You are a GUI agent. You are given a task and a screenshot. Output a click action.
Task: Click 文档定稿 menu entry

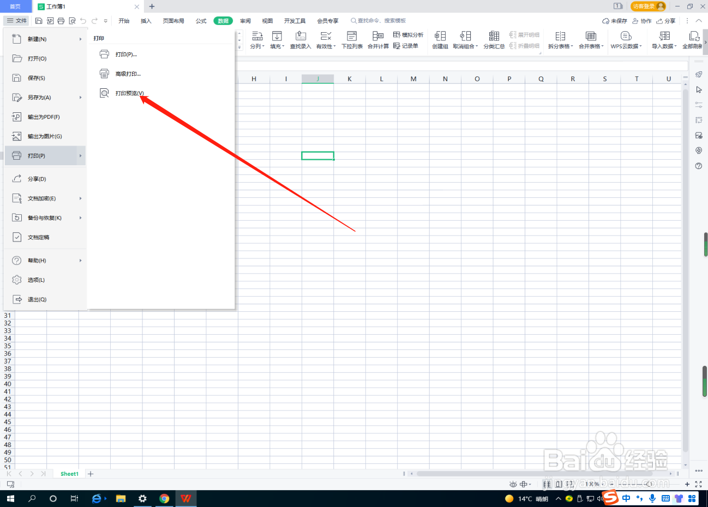(x=45, y=237)
